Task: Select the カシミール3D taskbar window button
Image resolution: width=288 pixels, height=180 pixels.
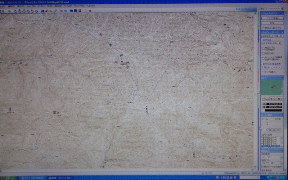Action: coord(61,178)
